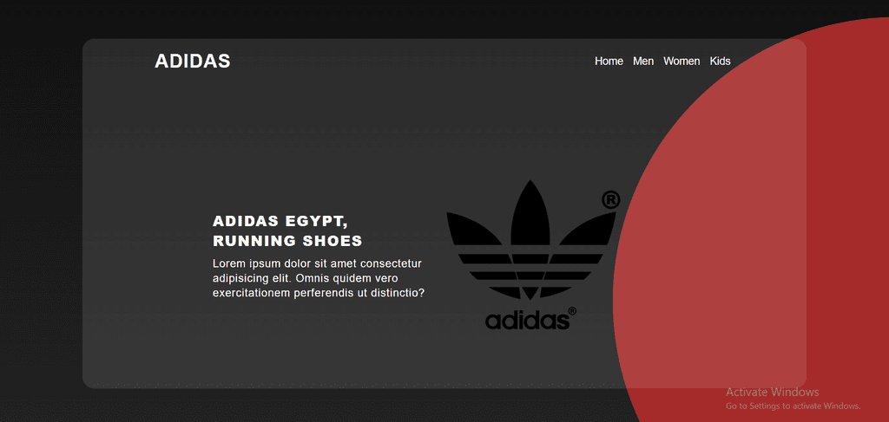Click Go to Settings to activate Windows
The image size is (889, 422).
tap(794, 406)
